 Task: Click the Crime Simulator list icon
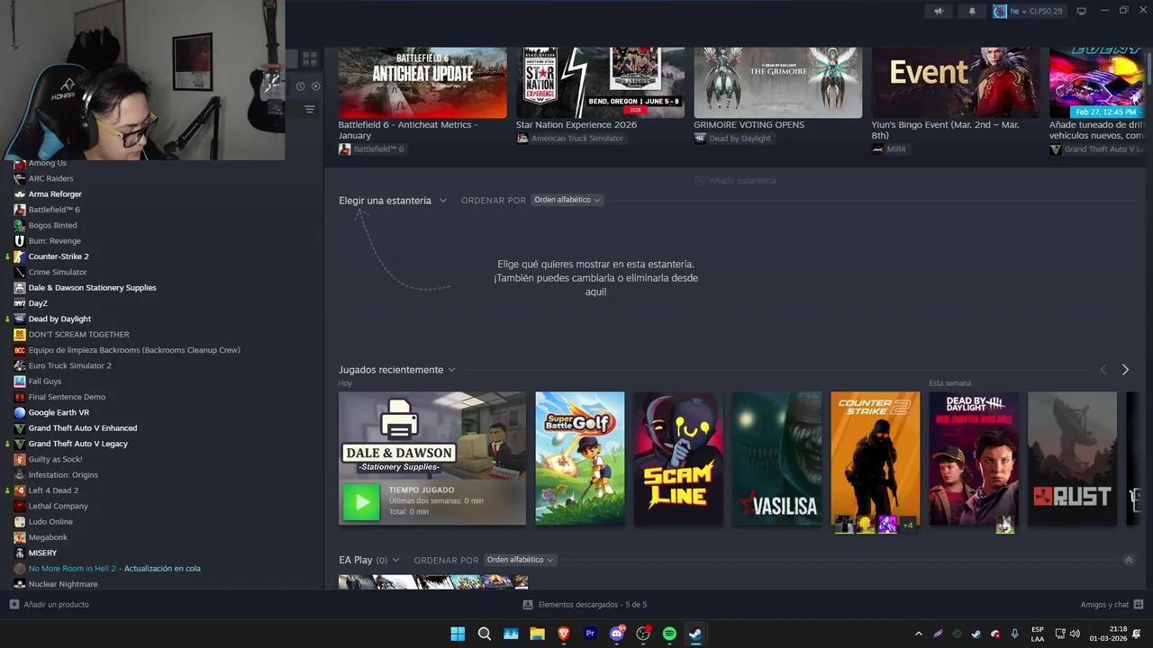coord(20,272)
